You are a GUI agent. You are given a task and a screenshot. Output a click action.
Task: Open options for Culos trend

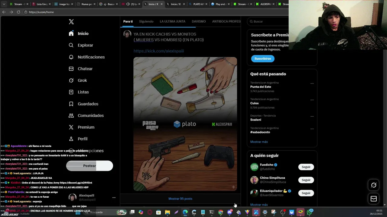[x=312, y=100]
